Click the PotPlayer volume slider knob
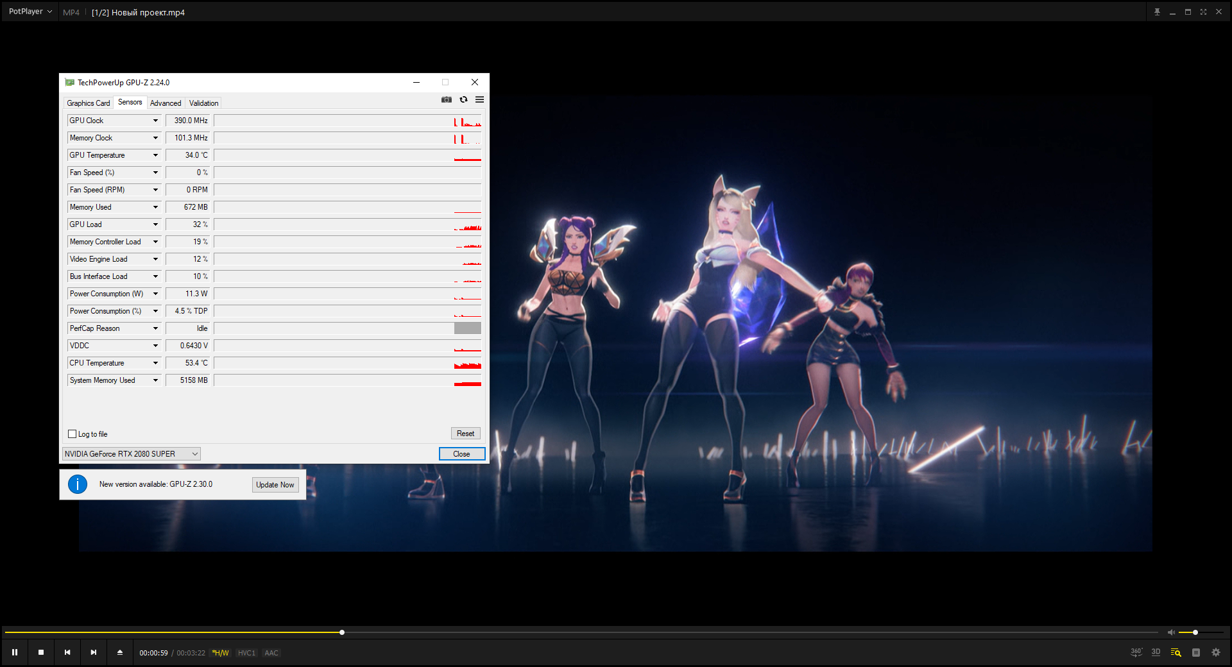 coord(1195,632)
